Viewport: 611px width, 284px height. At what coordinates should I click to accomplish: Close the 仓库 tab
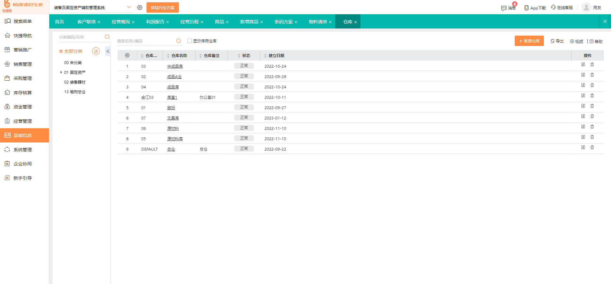click(356, 22)
